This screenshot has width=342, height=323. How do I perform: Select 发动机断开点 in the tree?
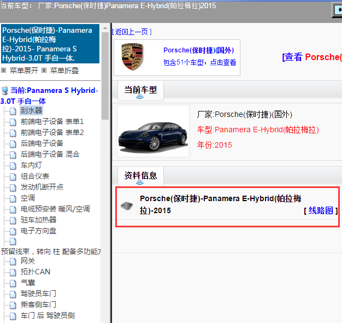tap(42, 187)
